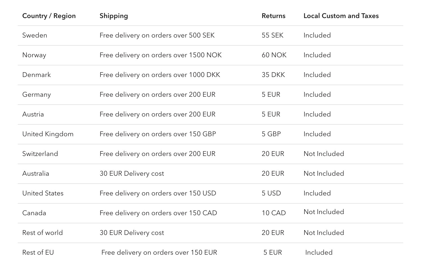Click the Returns column header
The height and width of the screenshot is (273, 423).
(x=273, y=16)
